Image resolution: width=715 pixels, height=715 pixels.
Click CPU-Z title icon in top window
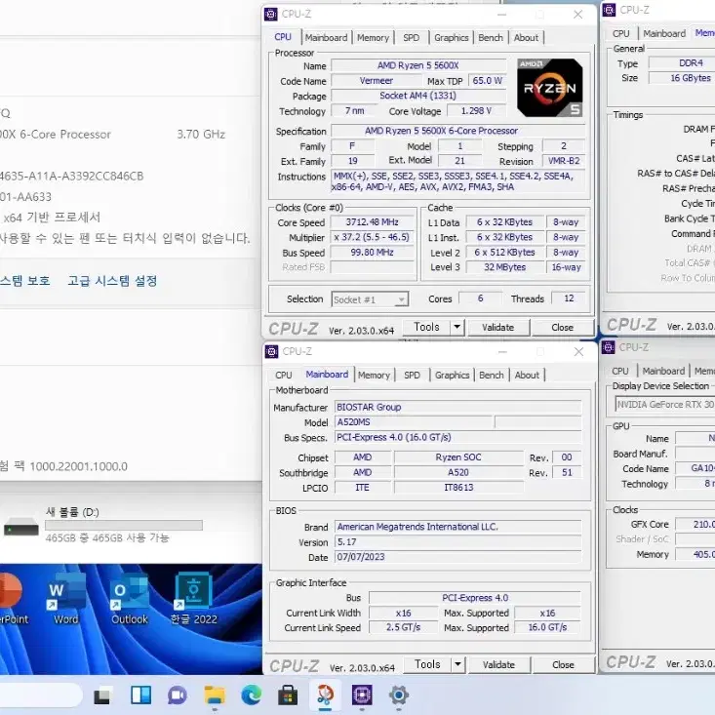pyautogui.click(x=271, y=14)
